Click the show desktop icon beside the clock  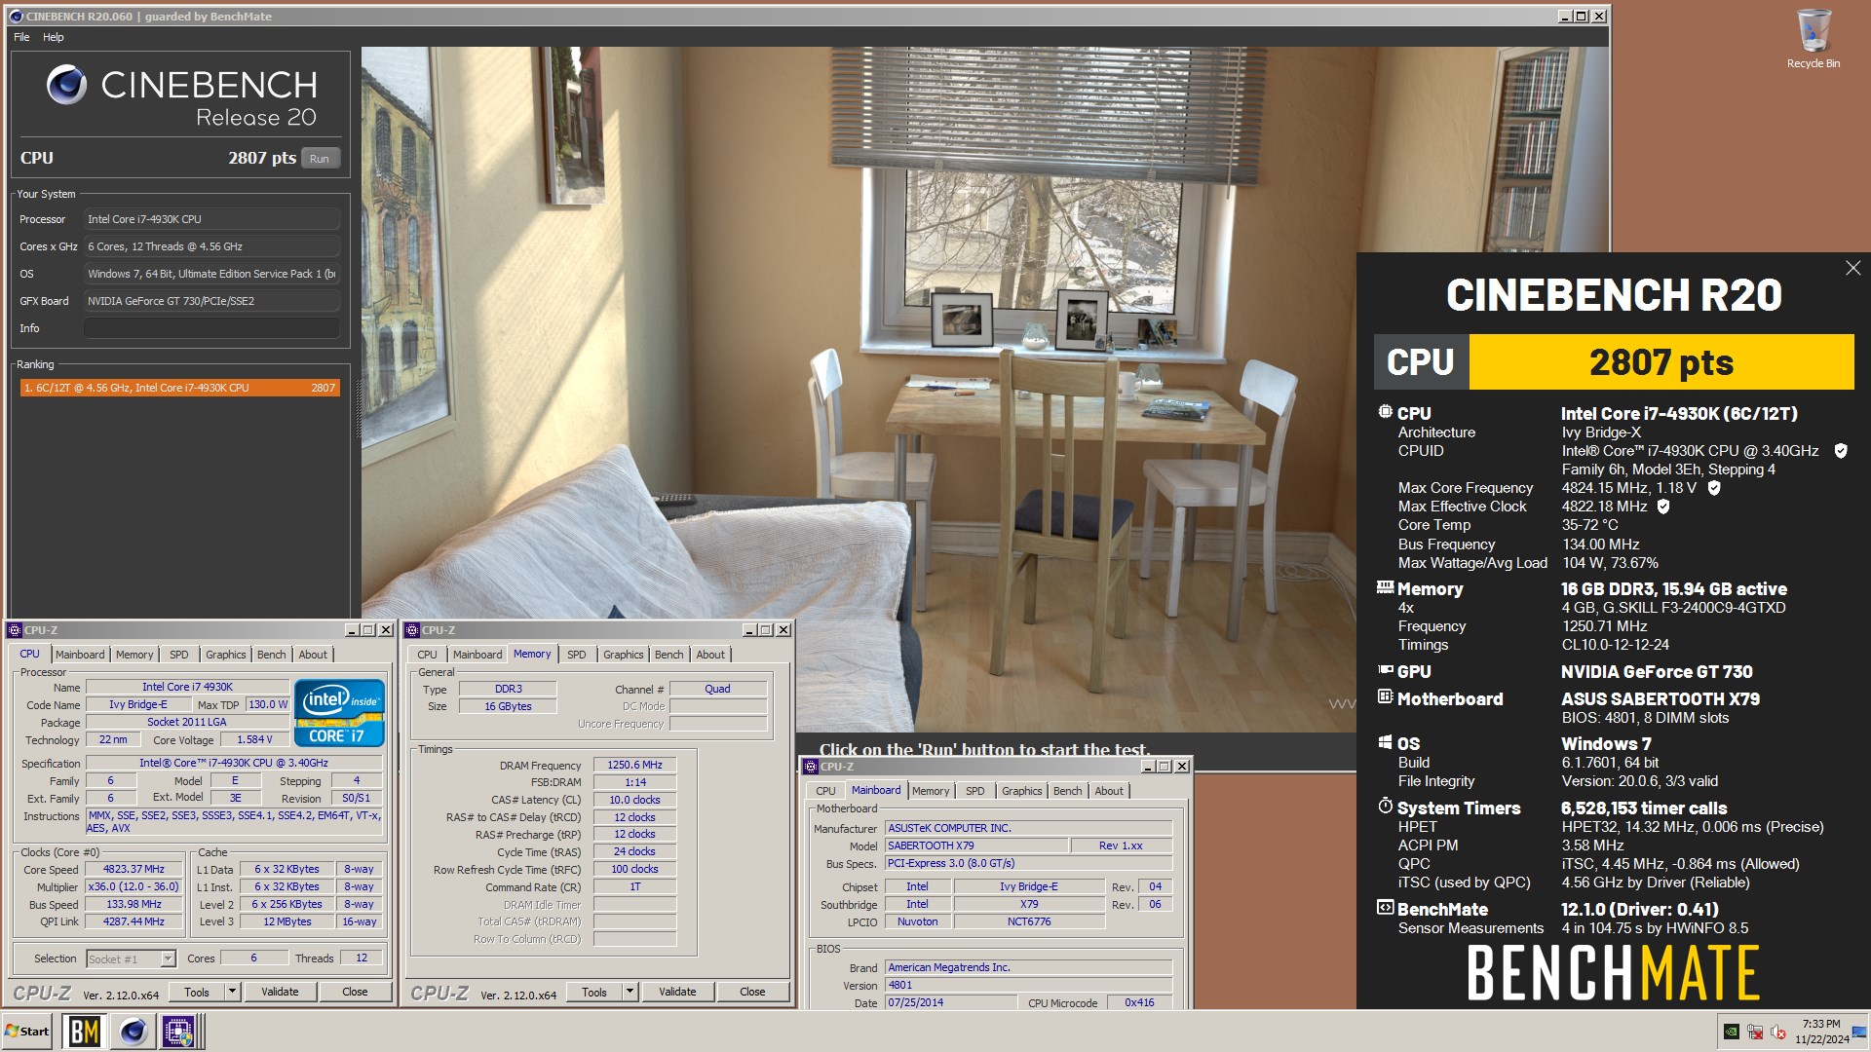pos(1860,1032)
